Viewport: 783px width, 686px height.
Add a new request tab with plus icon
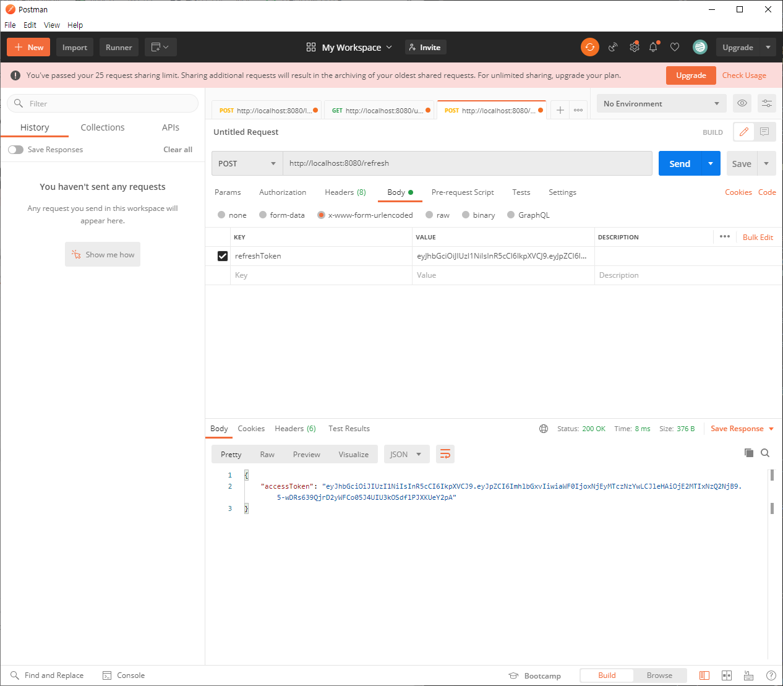pyautogui.click(x=560, y=110)
